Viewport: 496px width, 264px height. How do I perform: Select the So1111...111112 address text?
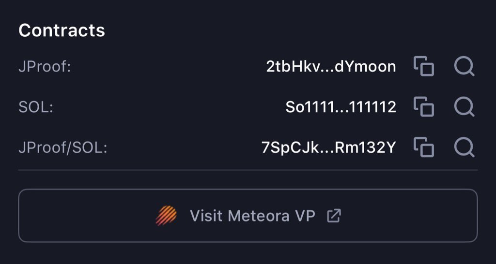[x=341, y=107]
